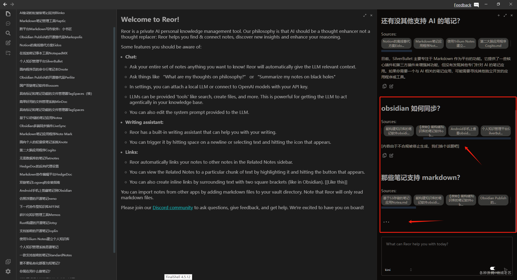Open note 'Markdown笔记应用程序Note Mark'
The image size is (517, 280).
[x=46, y=134]
